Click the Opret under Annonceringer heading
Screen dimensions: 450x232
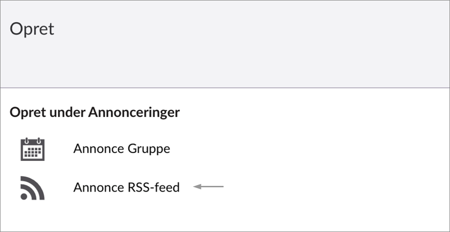coord(94,112)
